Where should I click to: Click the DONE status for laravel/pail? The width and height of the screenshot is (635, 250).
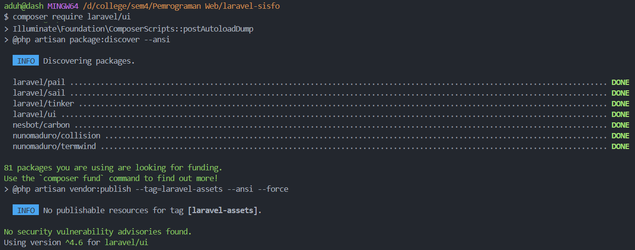620,82
